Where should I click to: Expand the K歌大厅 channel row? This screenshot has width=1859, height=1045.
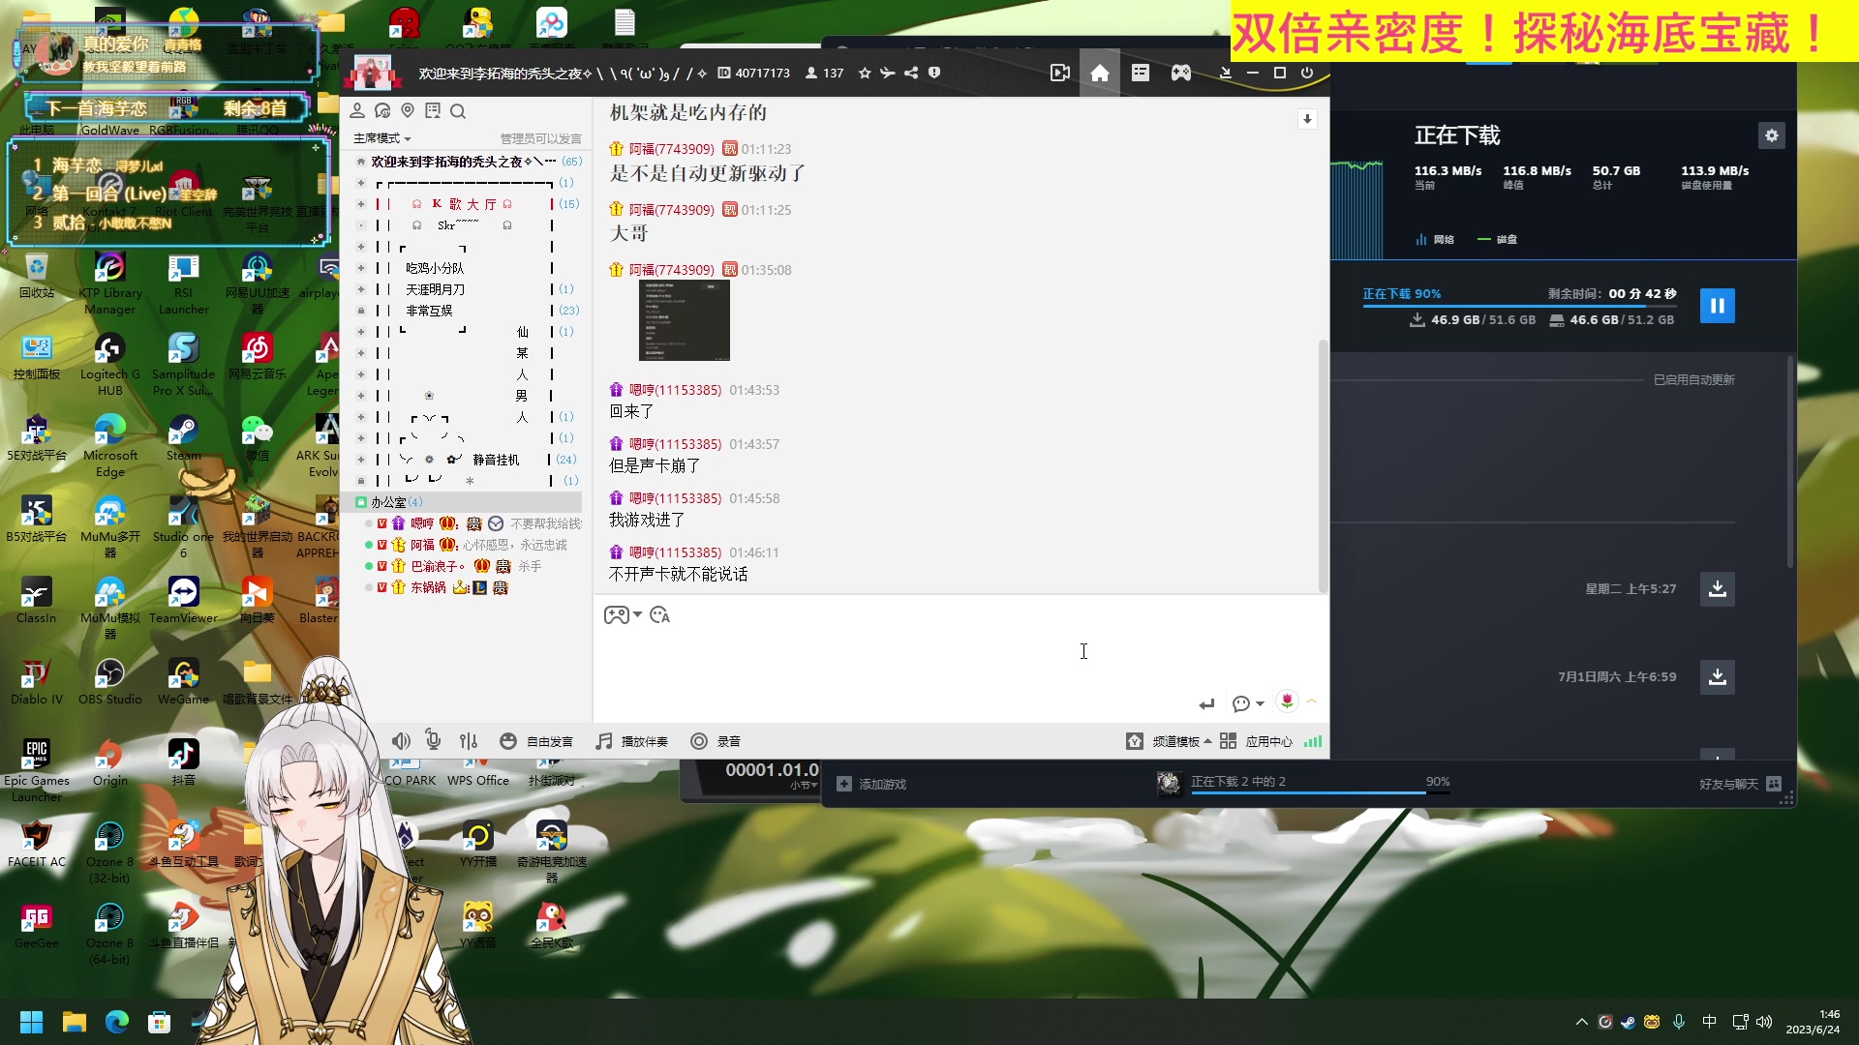click(x=361, y=204)
